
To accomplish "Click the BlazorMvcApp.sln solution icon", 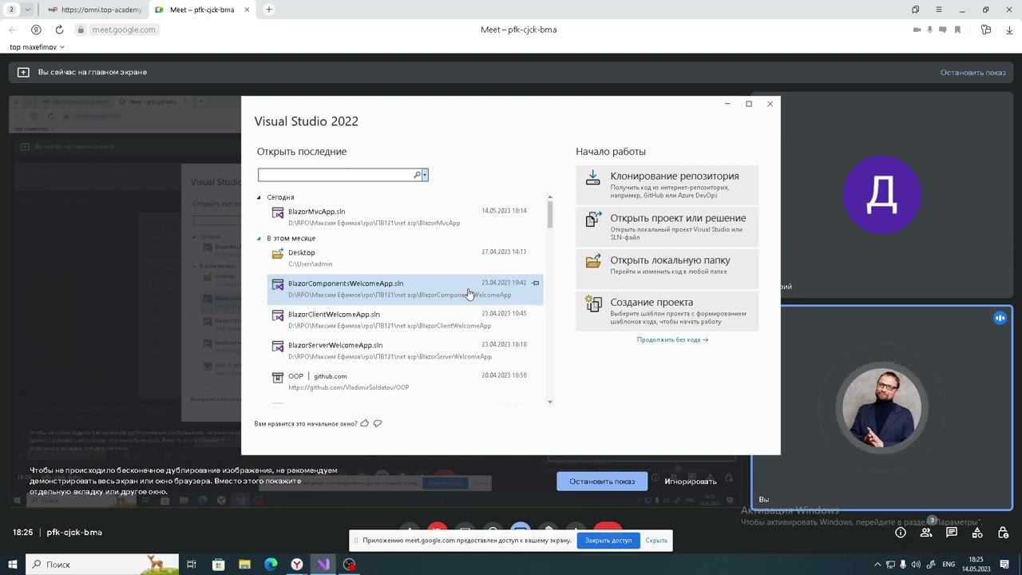I will (x=278, y=212).
